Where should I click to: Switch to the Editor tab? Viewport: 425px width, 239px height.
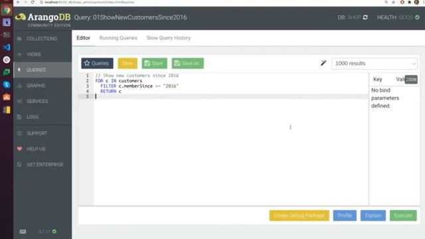tap(83, 38)
